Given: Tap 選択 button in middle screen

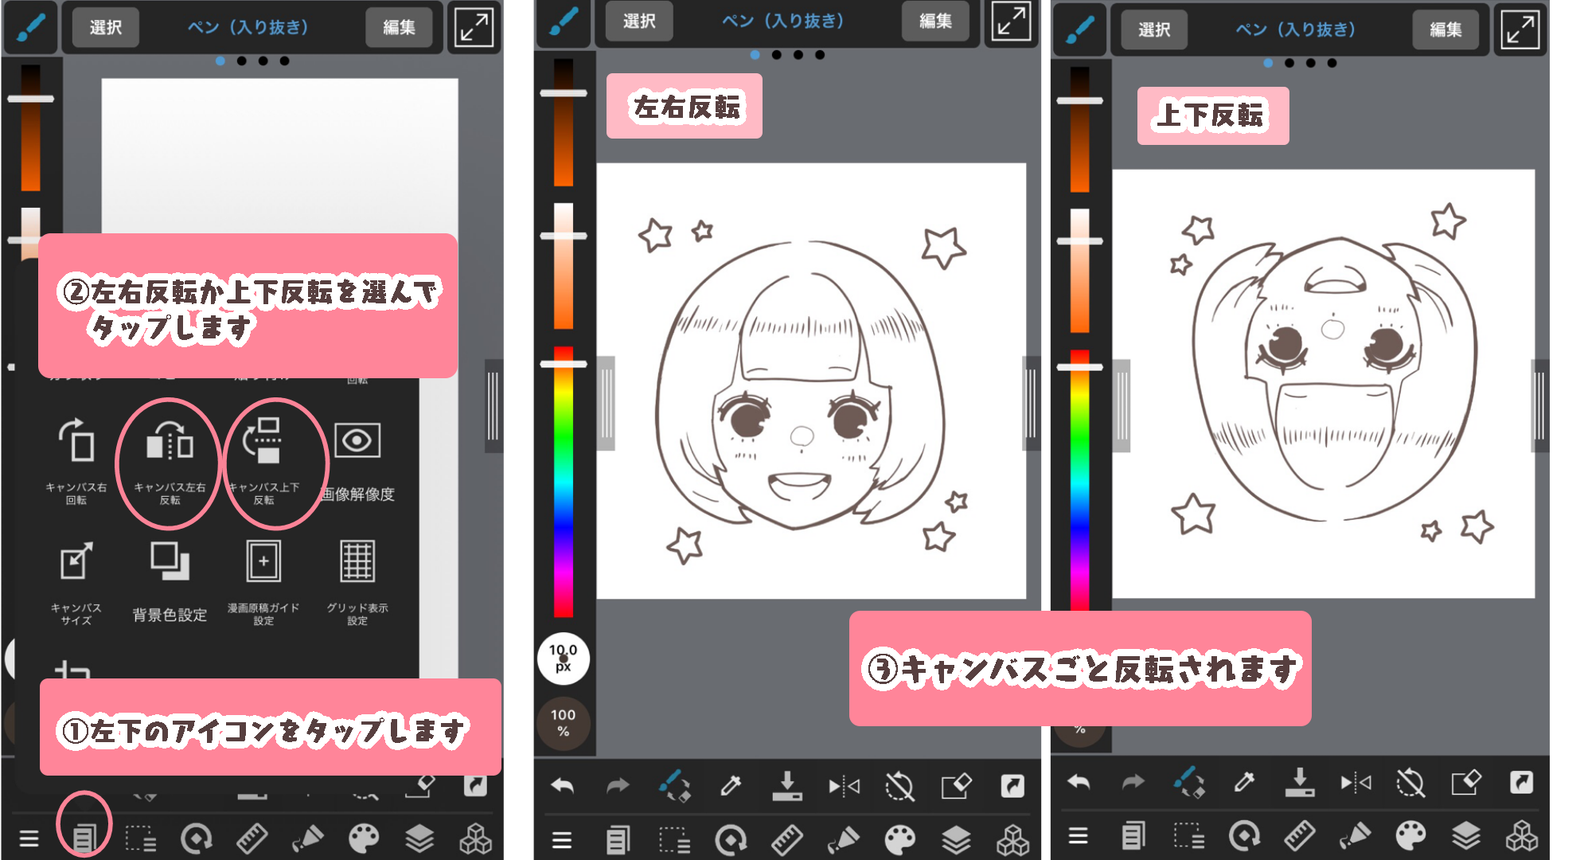Looking at the screenshot, I should (639, 21).
